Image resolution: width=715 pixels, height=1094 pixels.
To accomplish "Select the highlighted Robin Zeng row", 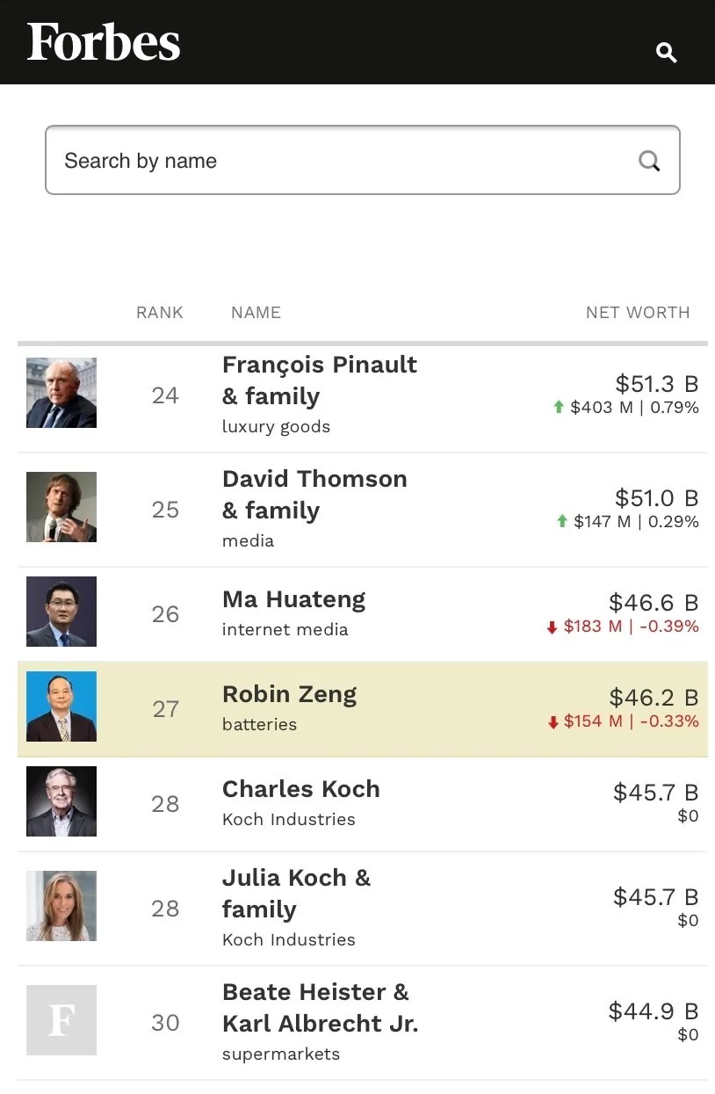I will (363, 709).
